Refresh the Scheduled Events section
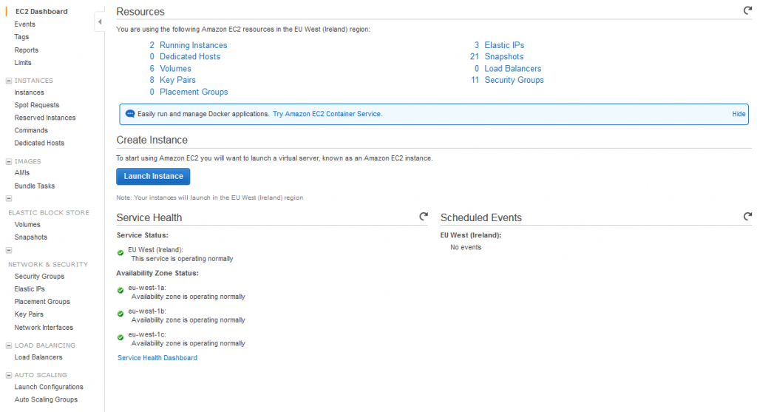 pos(747,217)
